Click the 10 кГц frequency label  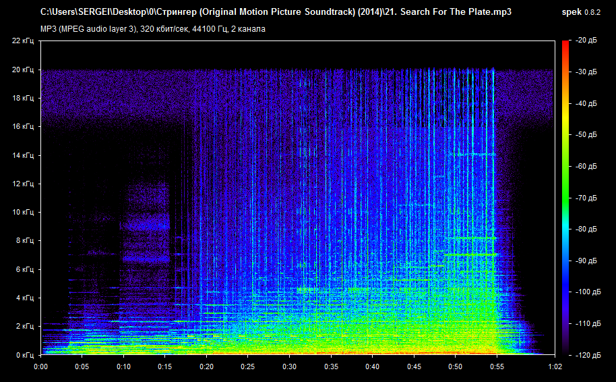point(22,212)
